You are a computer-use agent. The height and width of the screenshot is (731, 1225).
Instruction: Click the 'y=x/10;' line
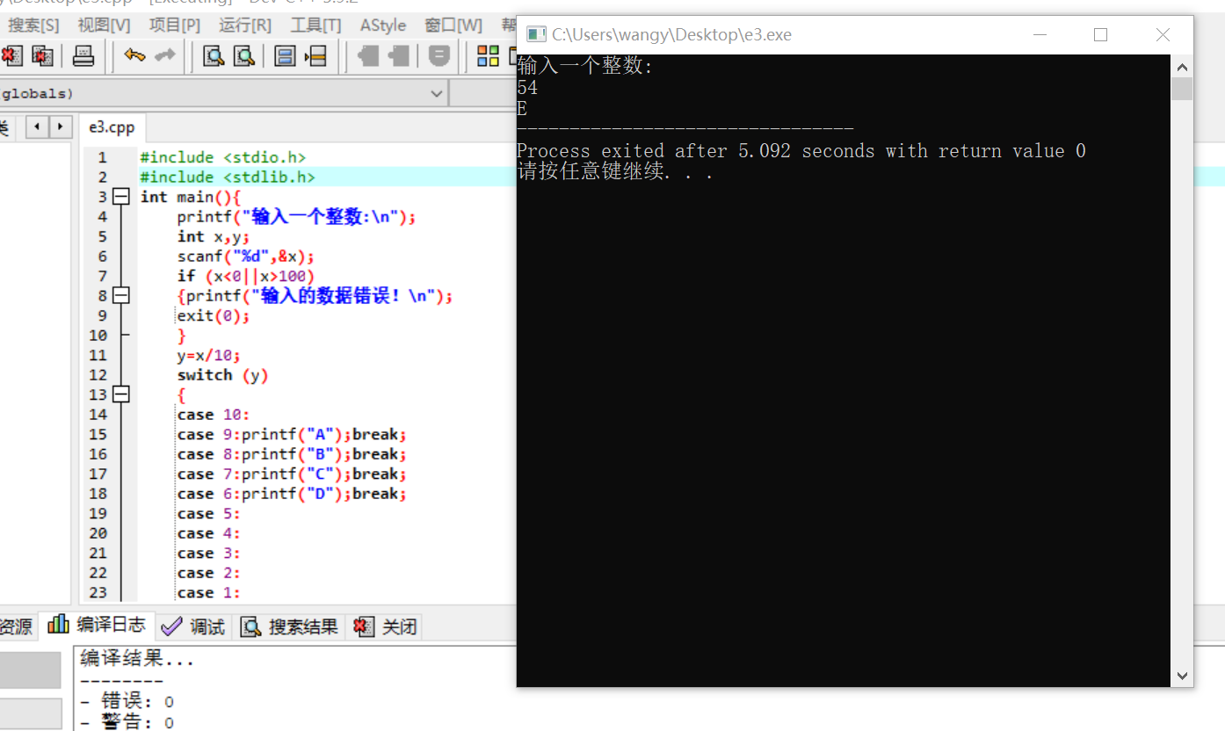coord(209,355)
